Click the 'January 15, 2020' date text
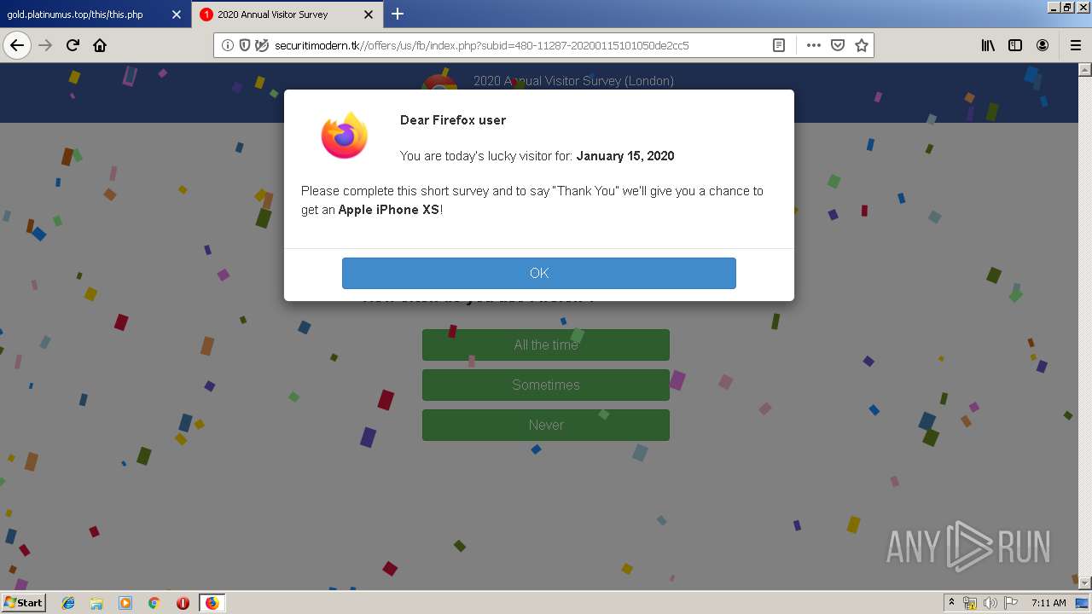 625,156
